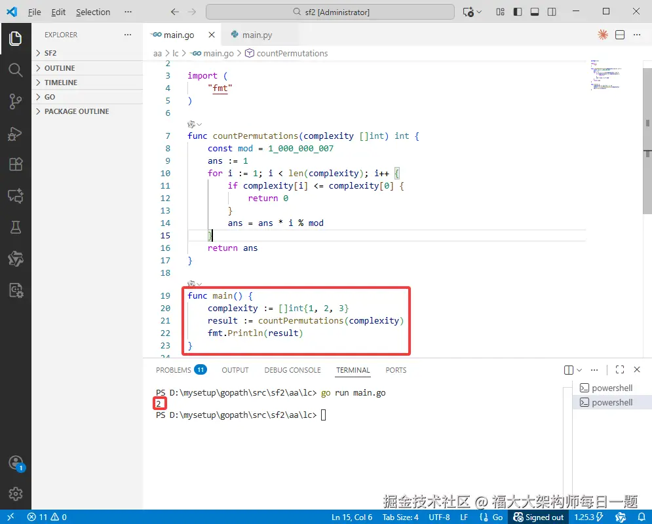
Task: Switch to the TERMINAL tab
Action: [x=353, y=370]
